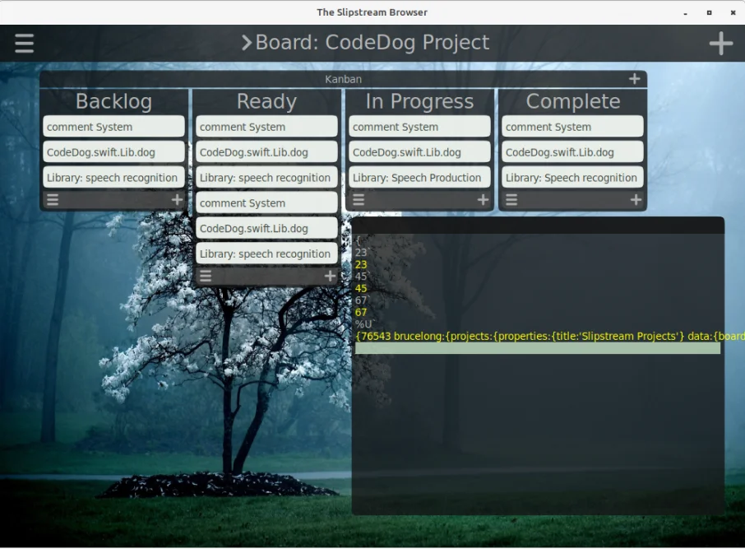Click the Kanban title bar
The width and height of the screenshot is (745, 549).
[x=343, y=80]
